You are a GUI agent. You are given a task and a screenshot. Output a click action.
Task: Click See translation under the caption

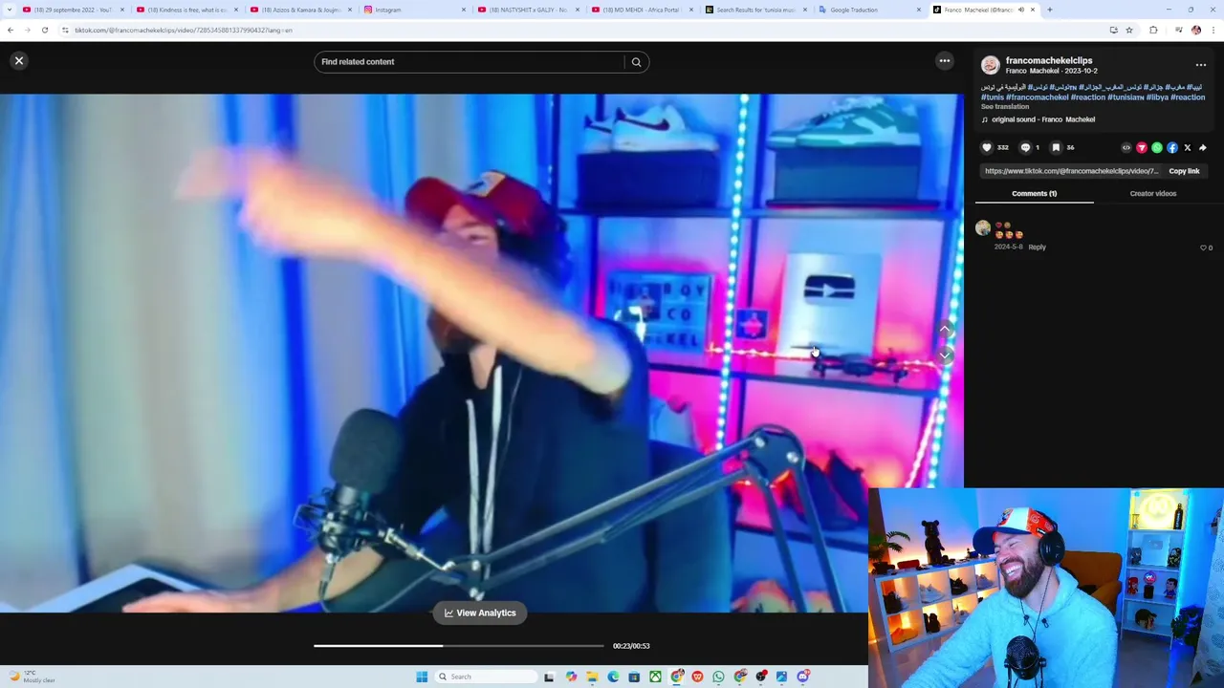pyautogui.click(x=1005, y=107)
